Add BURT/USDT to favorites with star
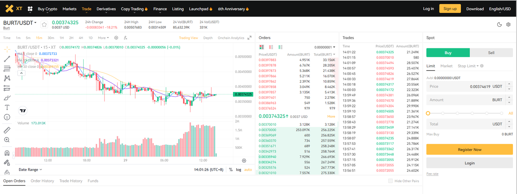517x194 pixels. (44, 25)
